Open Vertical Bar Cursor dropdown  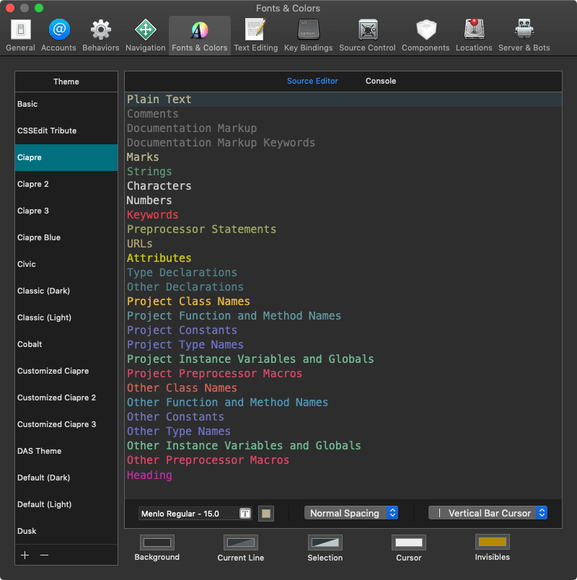[488, 513]
